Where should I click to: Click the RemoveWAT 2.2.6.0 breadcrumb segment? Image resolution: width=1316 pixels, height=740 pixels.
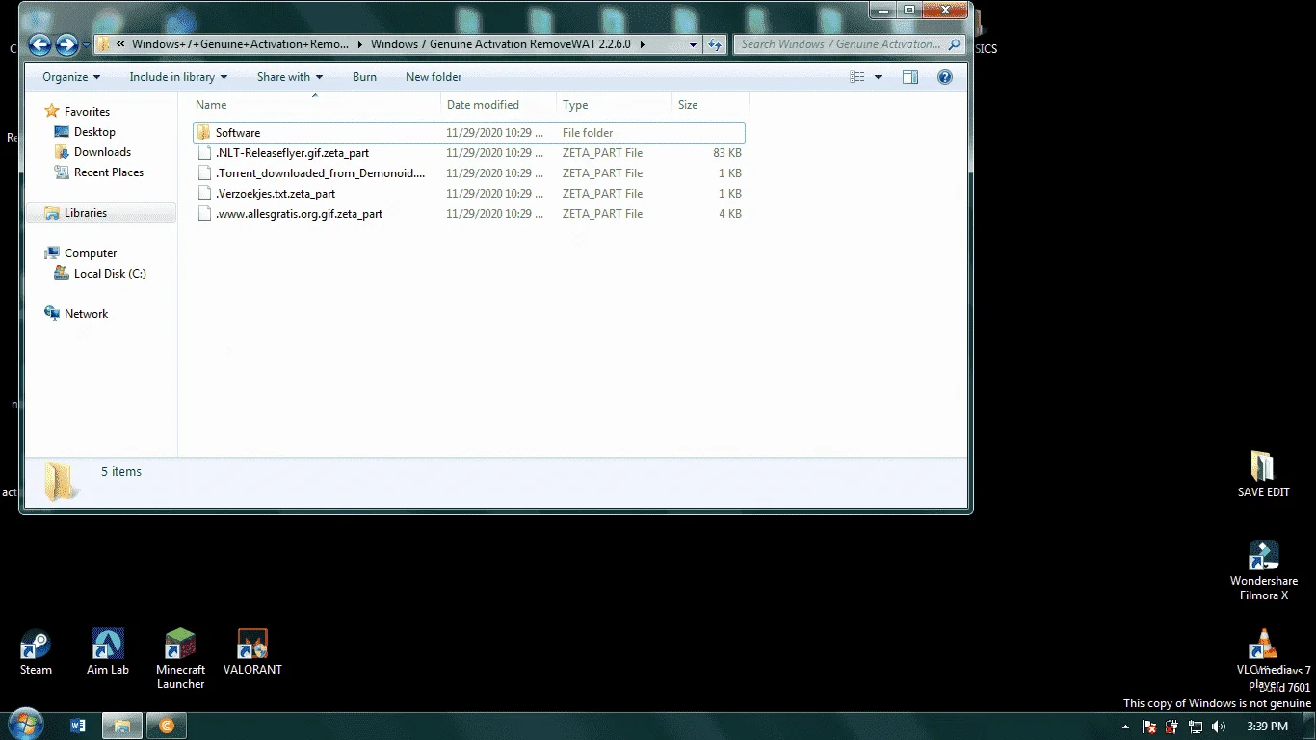click(500, 44)
